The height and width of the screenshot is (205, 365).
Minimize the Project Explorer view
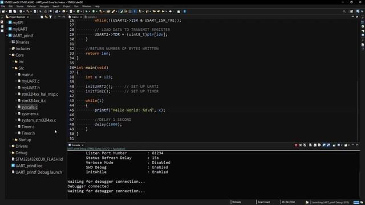click(59, 17)
